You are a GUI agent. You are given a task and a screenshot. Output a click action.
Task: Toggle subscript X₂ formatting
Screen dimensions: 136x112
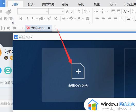56,19
